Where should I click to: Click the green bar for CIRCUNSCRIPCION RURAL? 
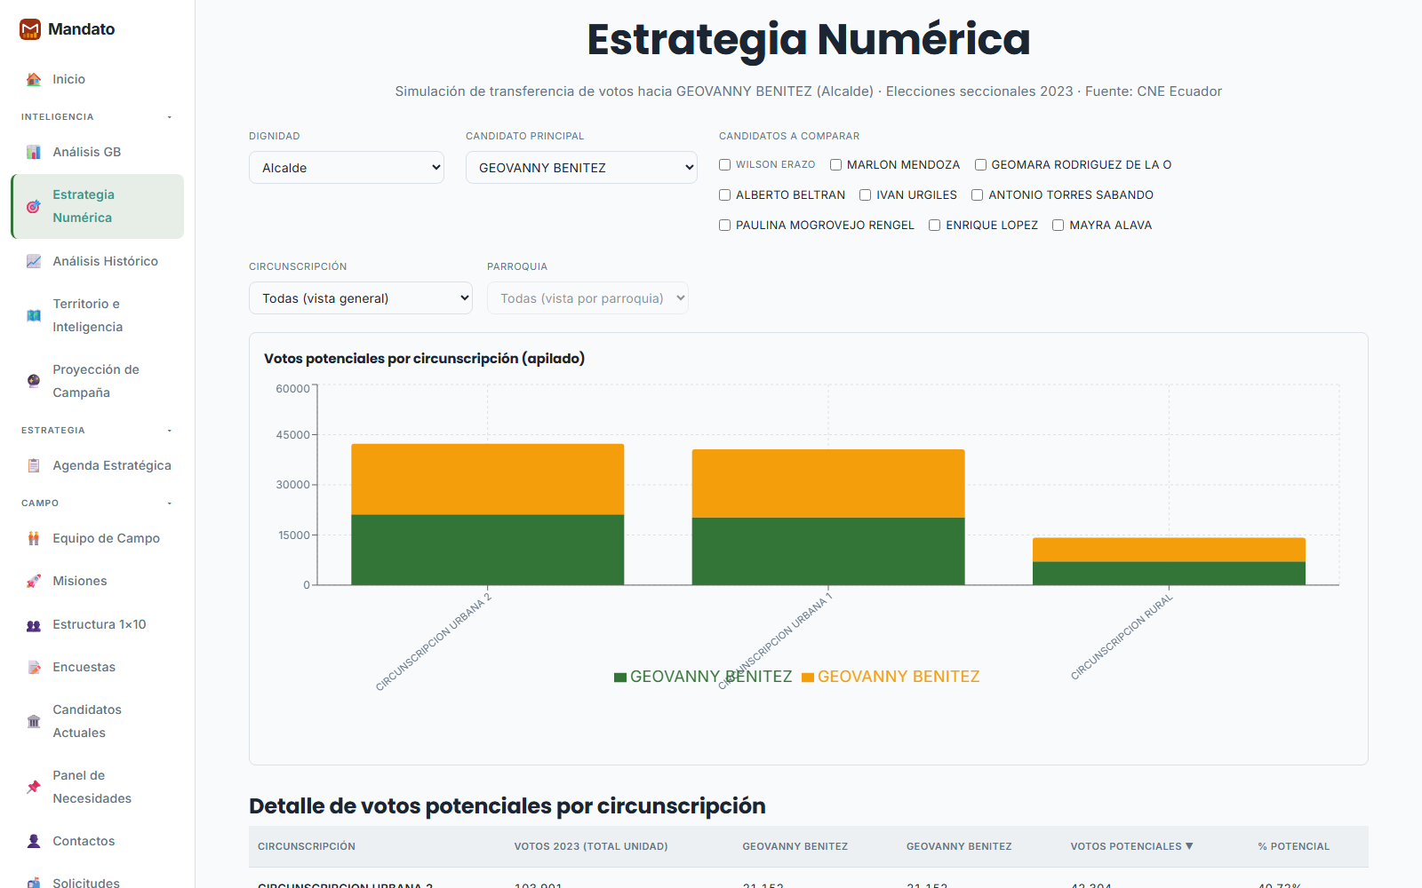[x=1169, y=574]
